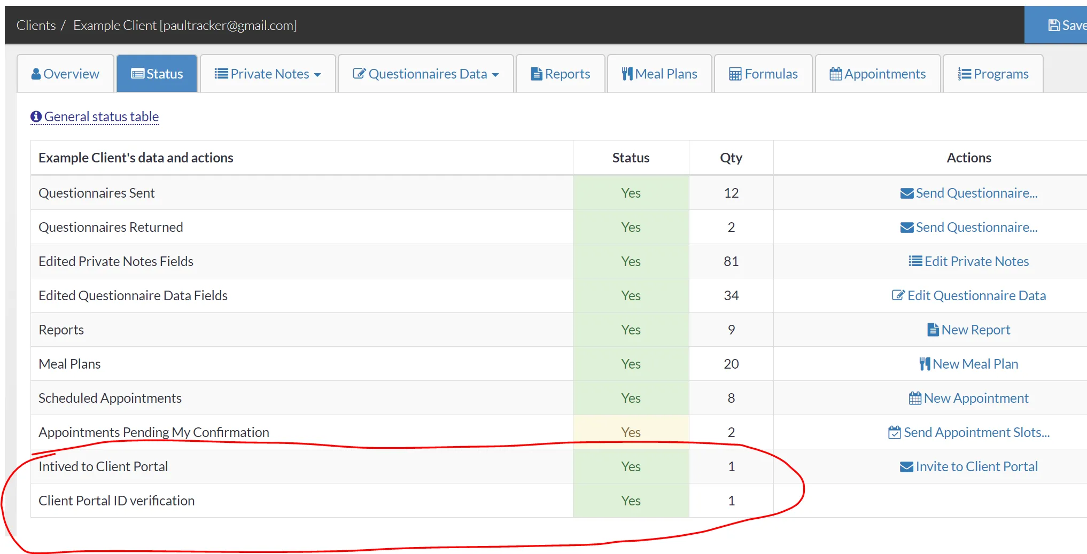Switch to the Overview tab
The width and height of the screenshot is (1087, 554).
(x=65, y=74)
